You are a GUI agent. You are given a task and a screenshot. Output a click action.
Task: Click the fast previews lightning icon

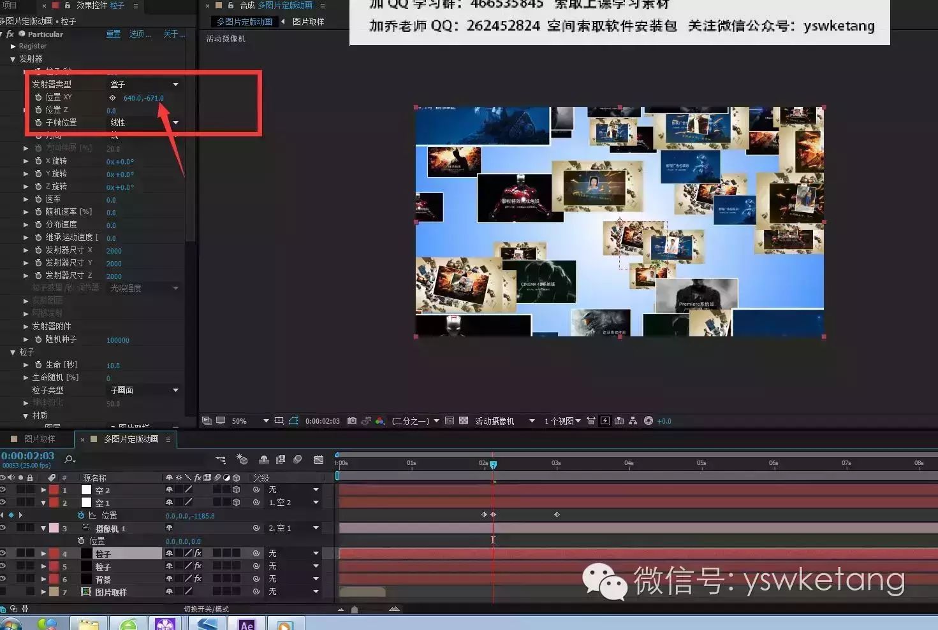point(605,420)
